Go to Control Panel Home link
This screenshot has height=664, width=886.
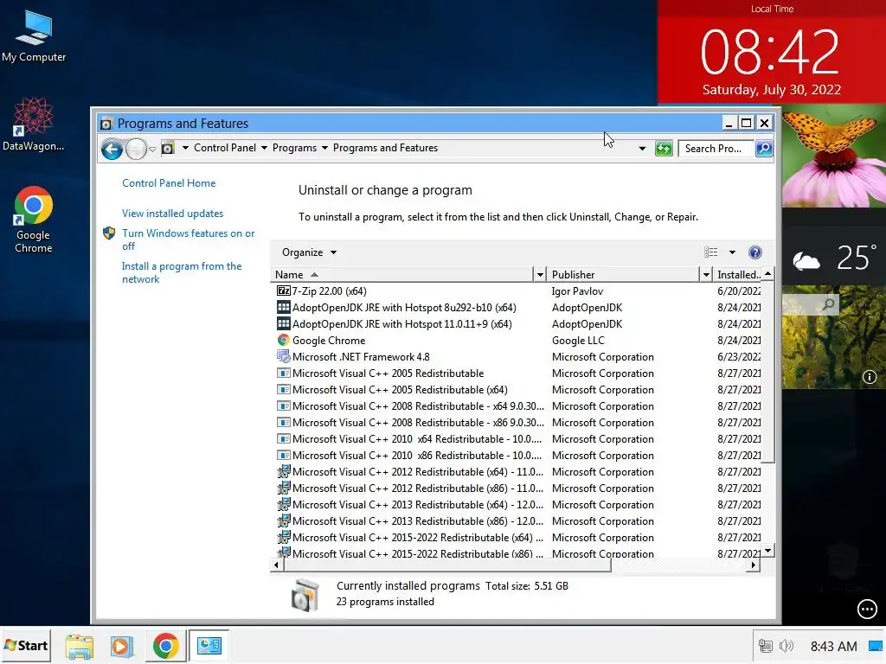click(169, 183)
